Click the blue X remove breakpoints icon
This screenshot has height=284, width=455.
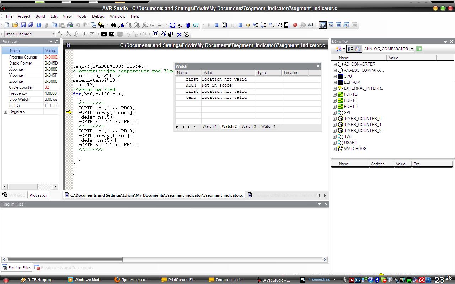point(179,34)
